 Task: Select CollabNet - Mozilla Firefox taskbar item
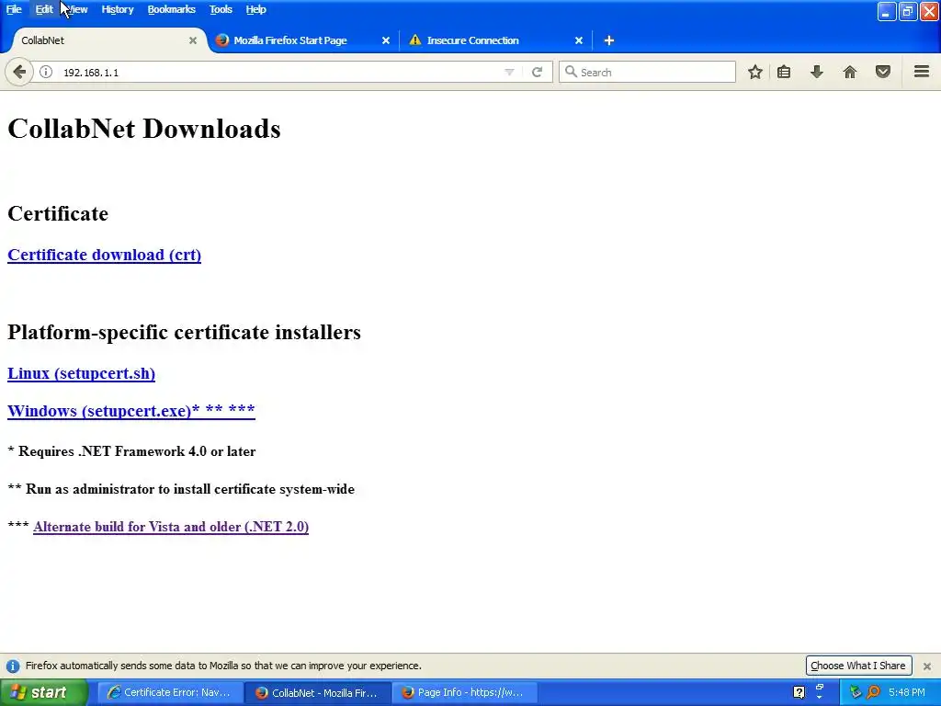coord(317,693)
